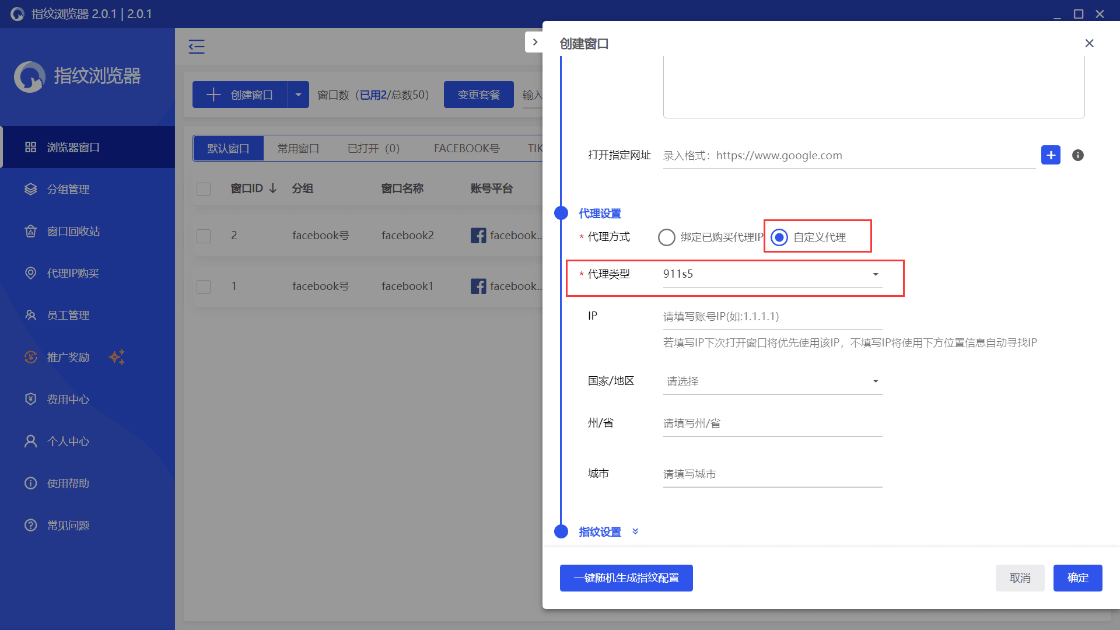The height and width of the screenshot is (630, 1120).
Task: Check the box for the facebook2 row
Action: click(204, 236)
